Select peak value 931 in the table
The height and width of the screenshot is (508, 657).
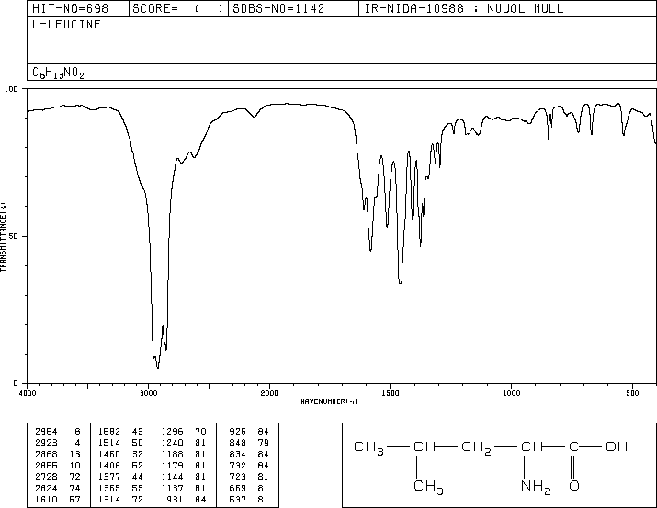pyautogui.click(x=175, y=499)
